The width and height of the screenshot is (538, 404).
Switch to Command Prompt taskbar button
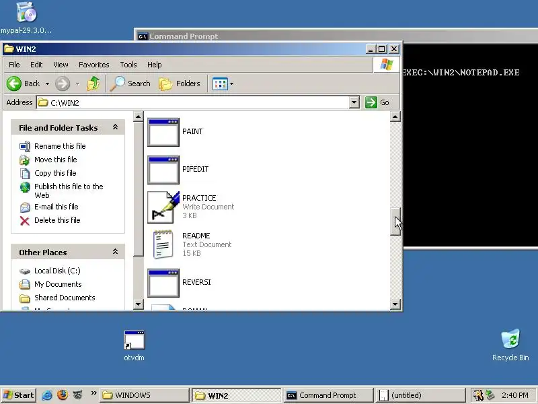328,395
